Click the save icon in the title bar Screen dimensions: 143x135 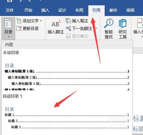[10, 1]
